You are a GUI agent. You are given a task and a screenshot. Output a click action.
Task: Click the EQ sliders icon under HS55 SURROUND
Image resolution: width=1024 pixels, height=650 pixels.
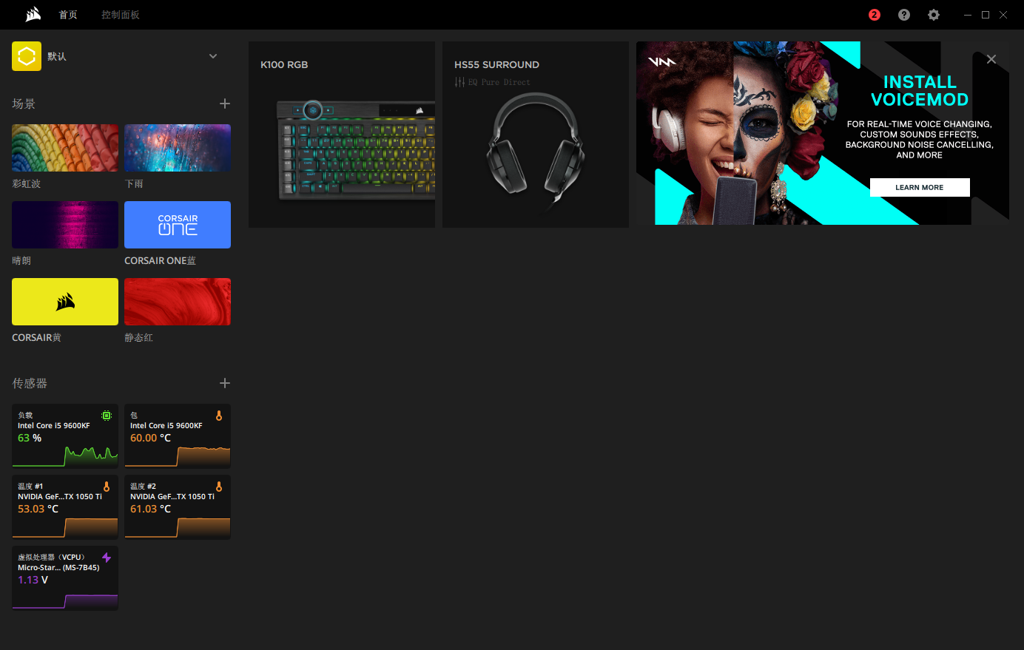[459, 82]
